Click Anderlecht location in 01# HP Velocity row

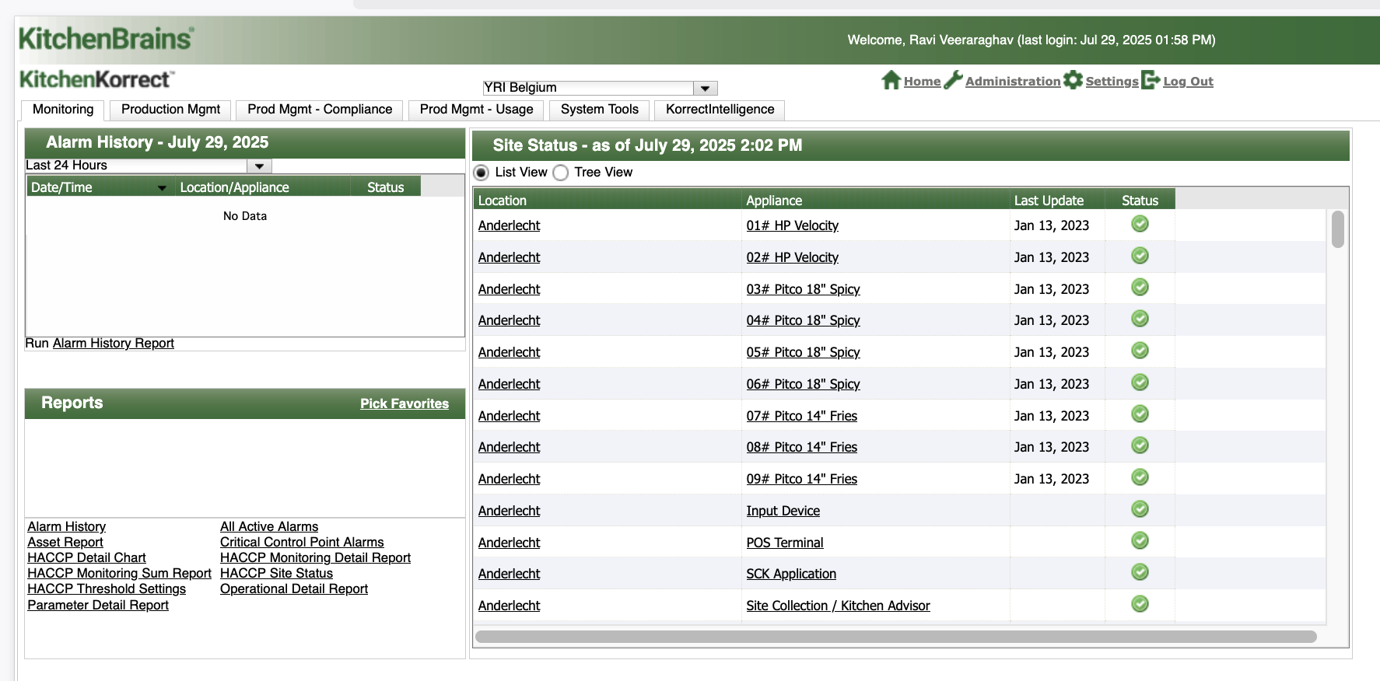pyautogui.click(x=509, y=226)
